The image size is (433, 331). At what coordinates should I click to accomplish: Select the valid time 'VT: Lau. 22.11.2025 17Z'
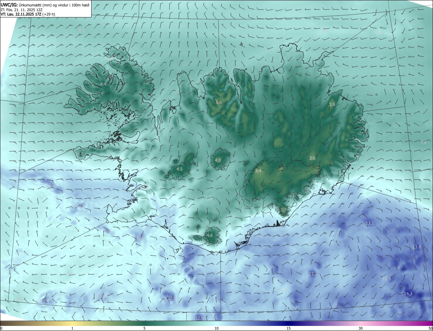pos(21,14)
